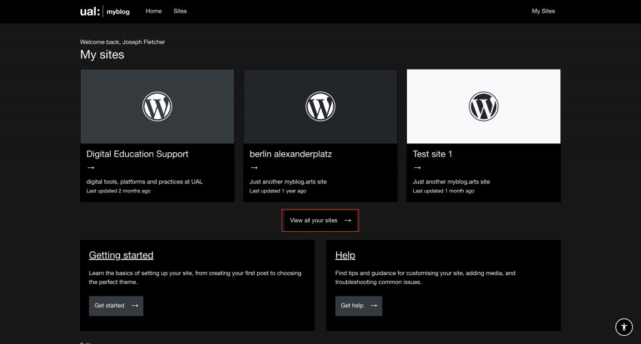Go to My Sites in top bar
This screenshot has width=641, height=344.
click(543, 11)
